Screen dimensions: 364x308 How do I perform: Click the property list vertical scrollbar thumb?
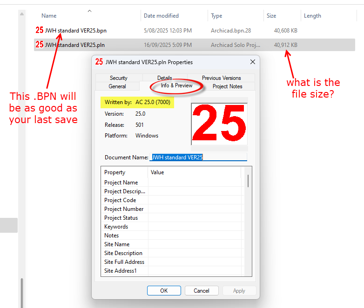tap(248, 181)
